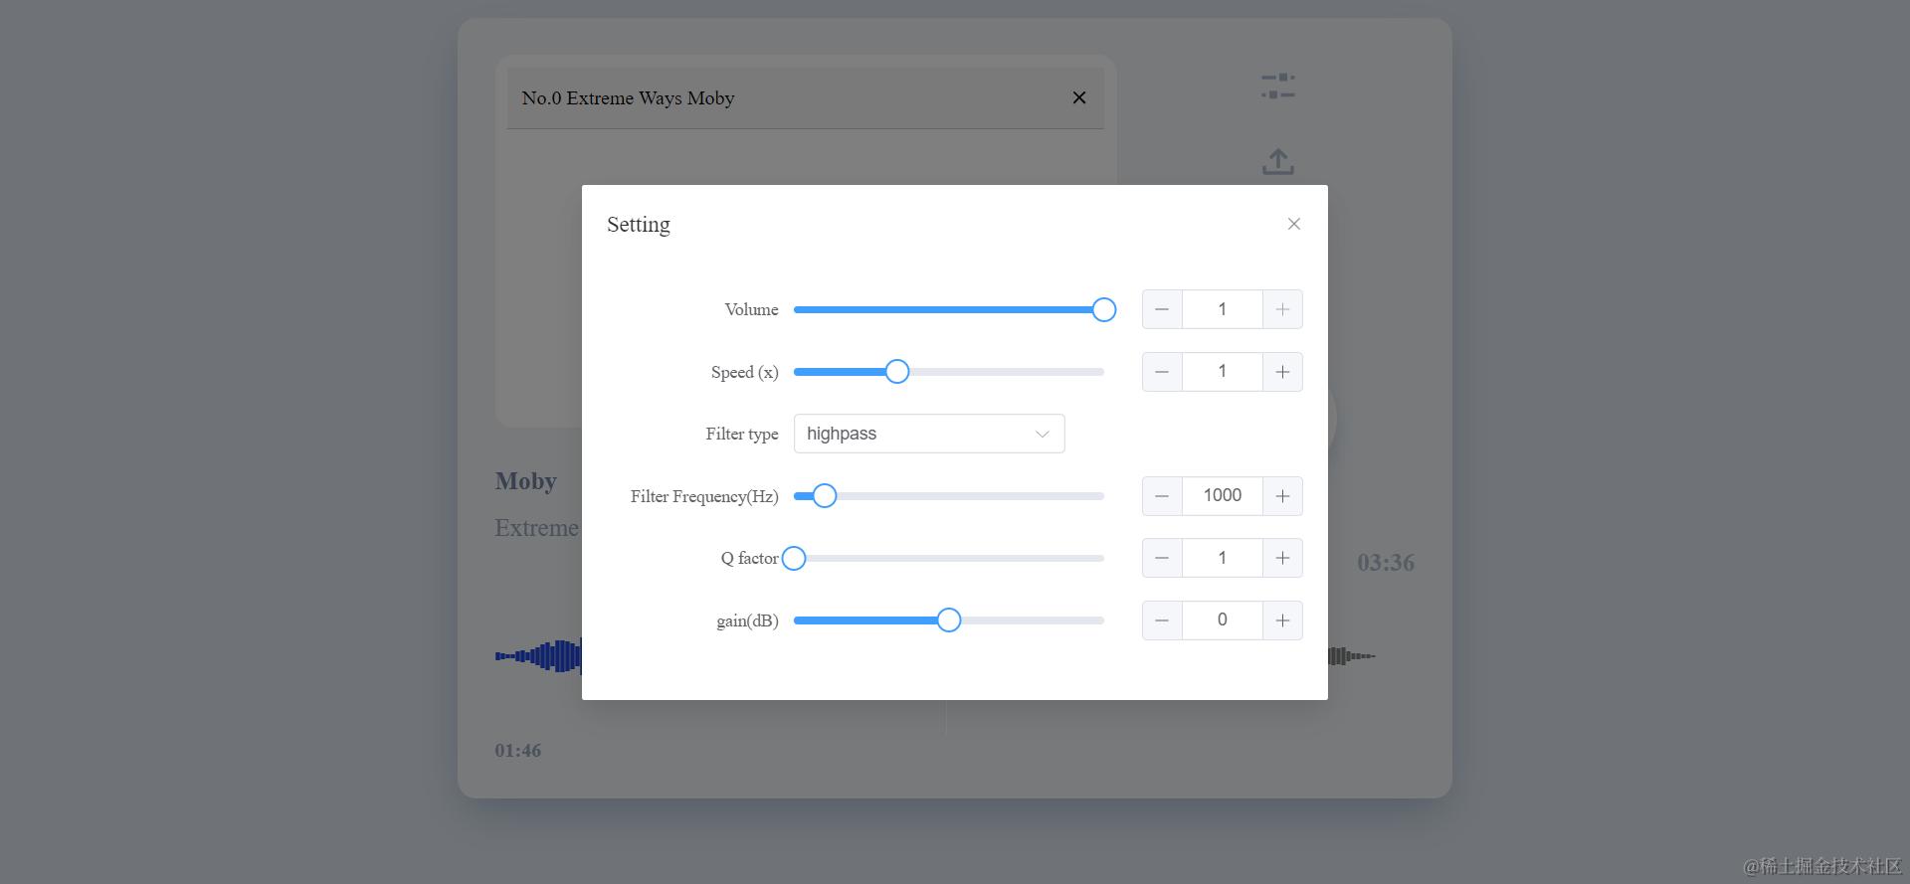This screenshot has width=1910, height=884.
Task: Increase the Filter Frequency value
Action: pos(1282,496)
